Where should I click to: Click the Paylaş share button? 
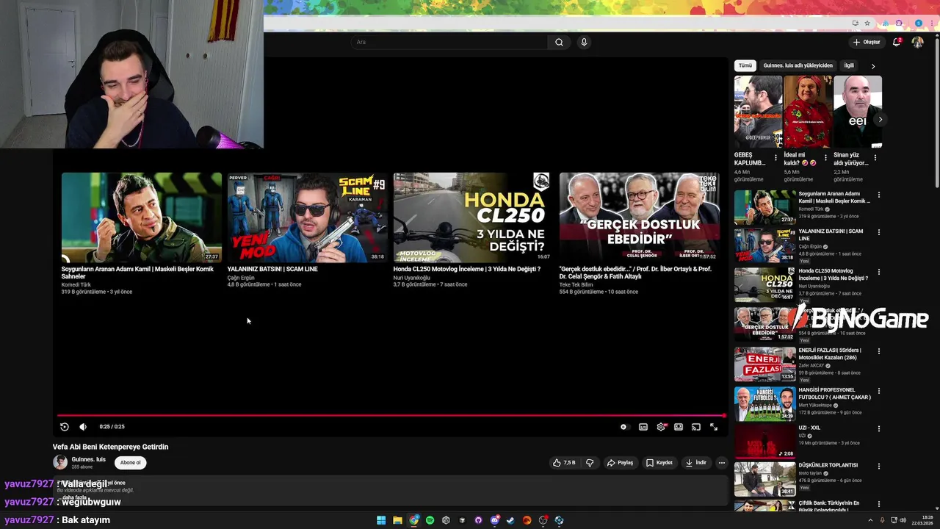pyautogui.click(x=620, y=463)
